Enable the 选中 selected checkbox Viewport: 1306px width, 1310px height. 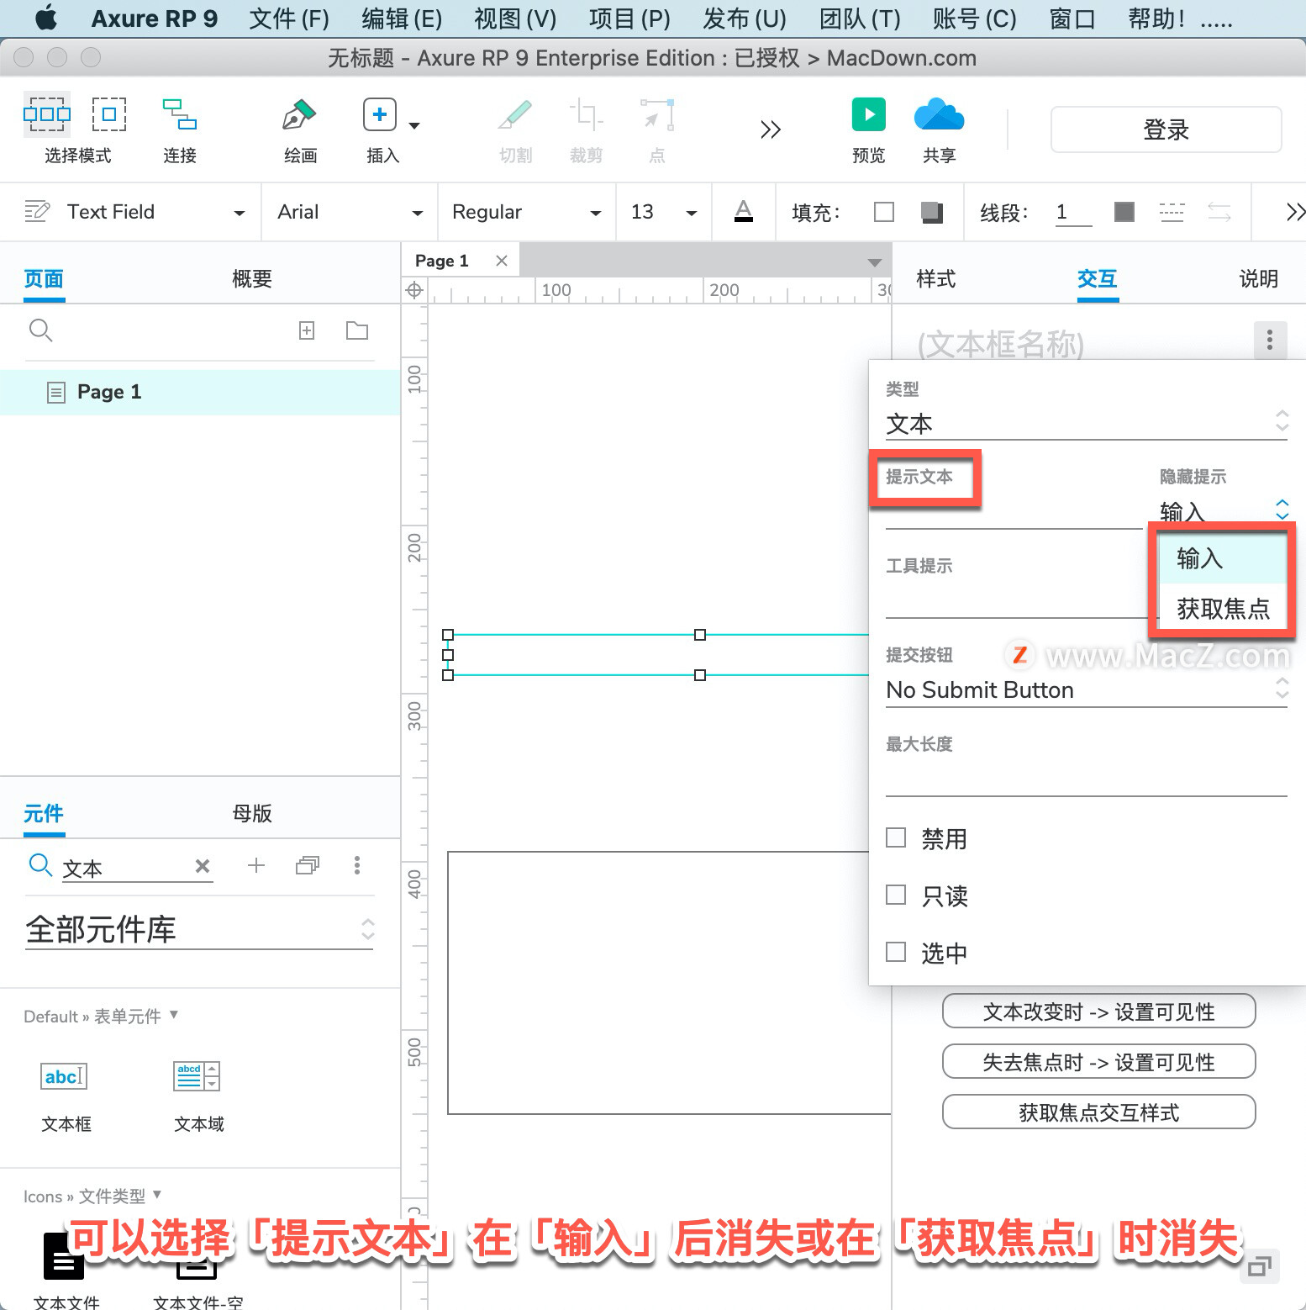[x=896, y=952]
